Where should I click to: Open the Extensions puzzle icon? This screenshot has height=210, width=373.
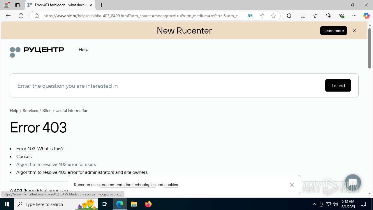pyautogui.click(x=289, y=16)
